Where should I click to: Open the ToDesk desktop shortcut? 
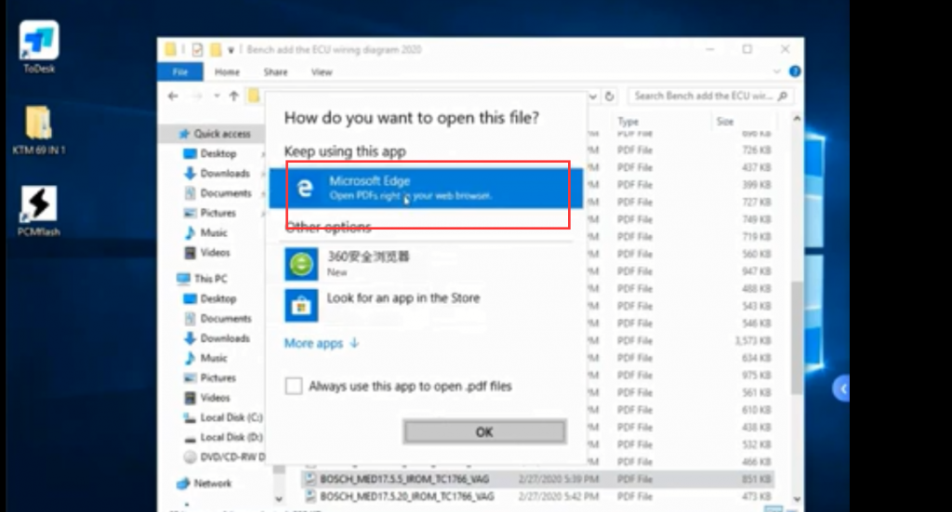(39, 47)
